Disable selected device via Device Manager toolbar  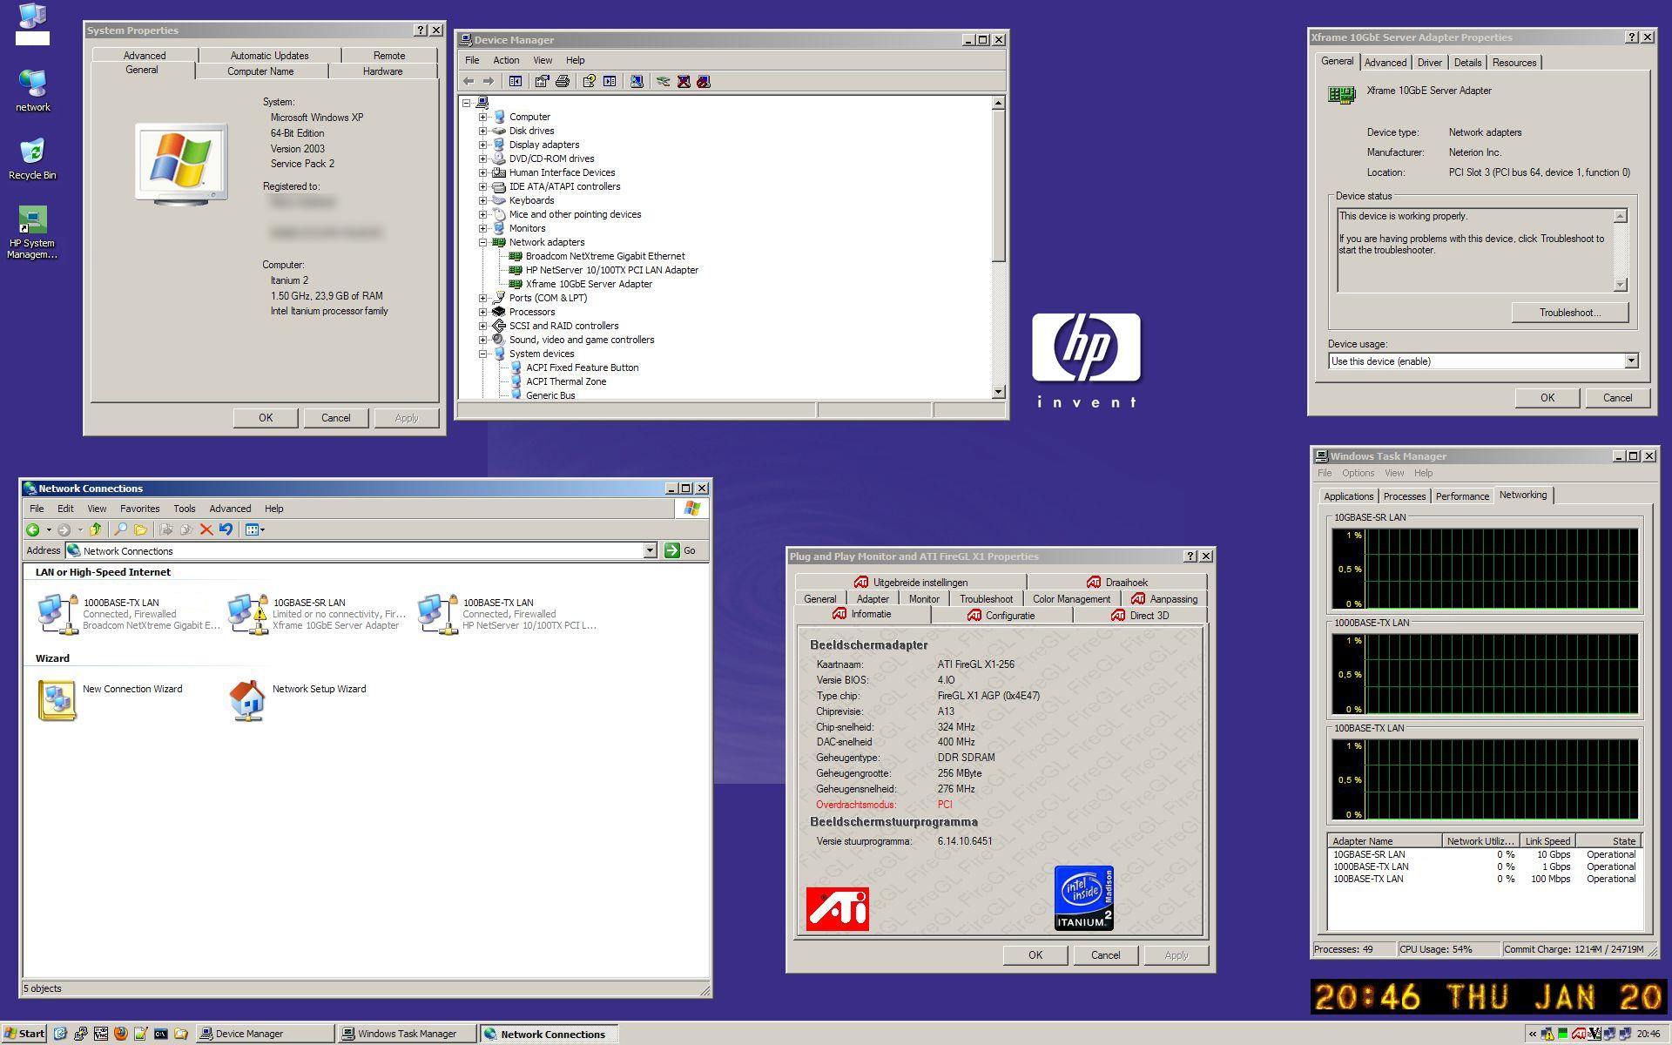[x=704, y=81]
